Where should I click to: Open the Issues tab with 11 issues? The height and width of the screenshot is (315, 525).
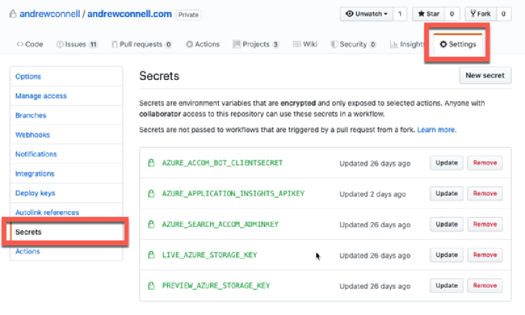click(x=77, y=44)
